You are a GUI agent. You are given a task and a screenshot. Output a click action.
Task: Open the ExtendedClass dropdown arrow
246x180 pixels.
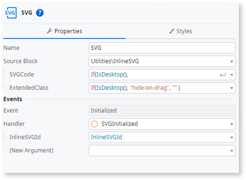pyautogui.click(x=232, y=88)
